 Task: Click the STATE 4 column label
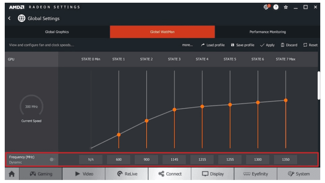(202, 59)
